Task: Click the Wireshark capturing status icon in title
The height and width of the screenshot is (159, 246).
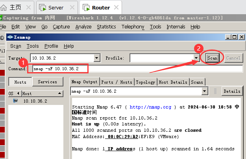Action: [1, 18]
